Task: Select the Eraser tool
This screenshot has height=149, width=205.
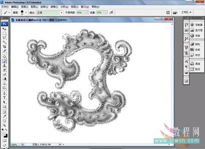Action: 5,74
